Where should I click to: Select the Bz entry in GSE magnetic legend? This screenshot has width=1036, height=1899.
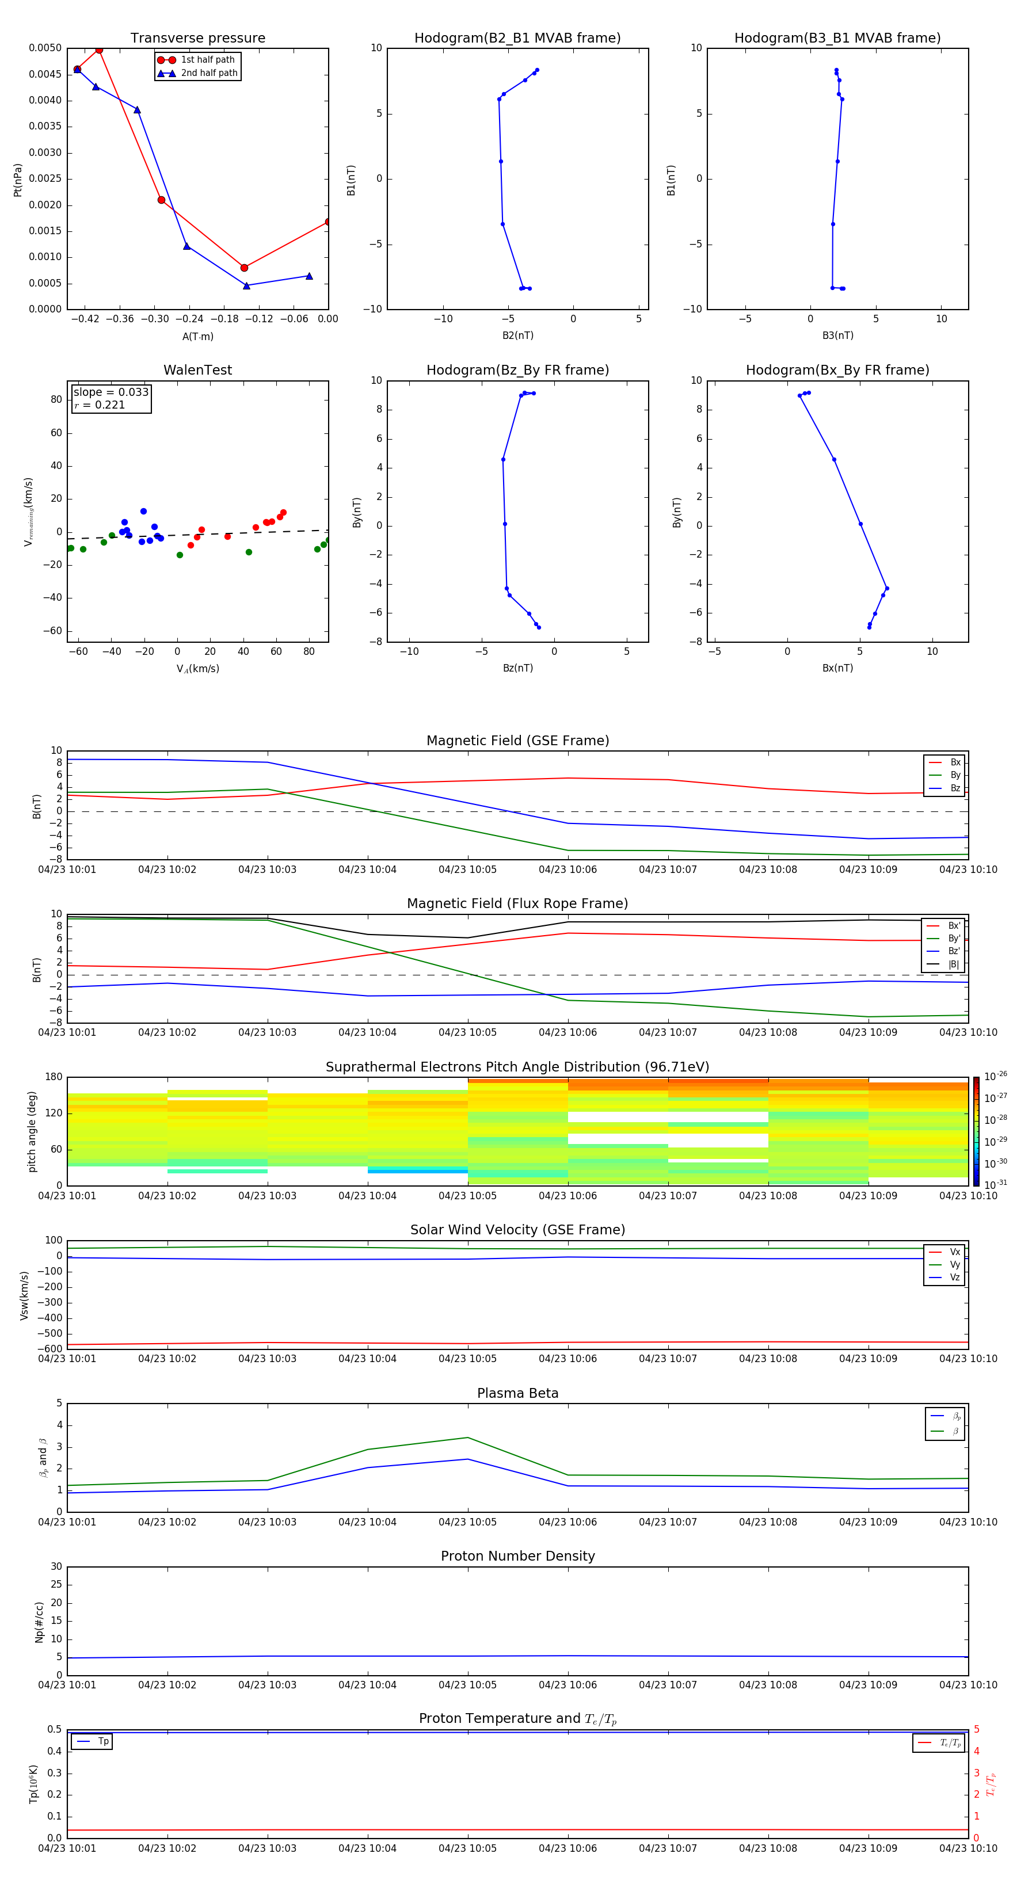944,788
